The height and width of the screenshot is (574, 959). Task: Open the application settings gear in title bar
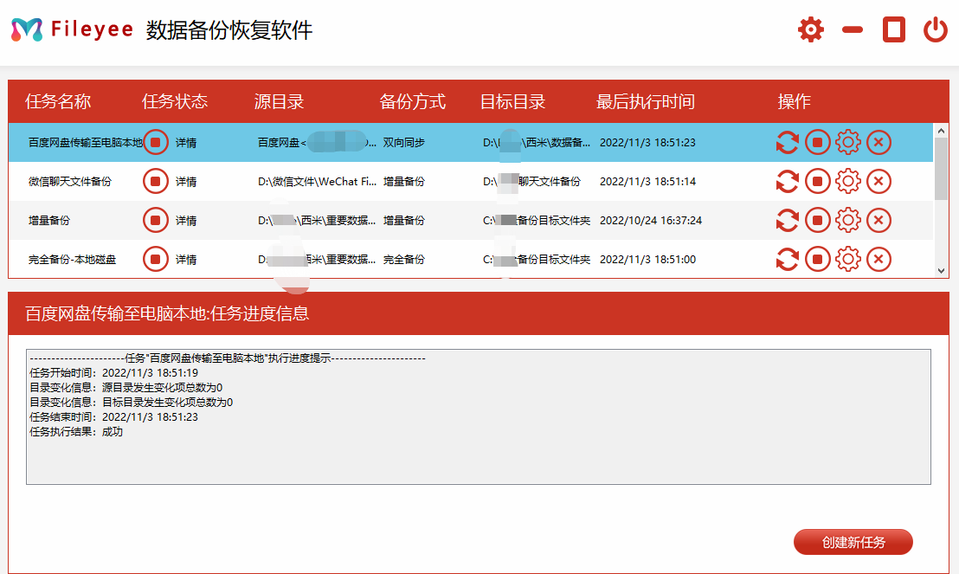pos(810,29)
